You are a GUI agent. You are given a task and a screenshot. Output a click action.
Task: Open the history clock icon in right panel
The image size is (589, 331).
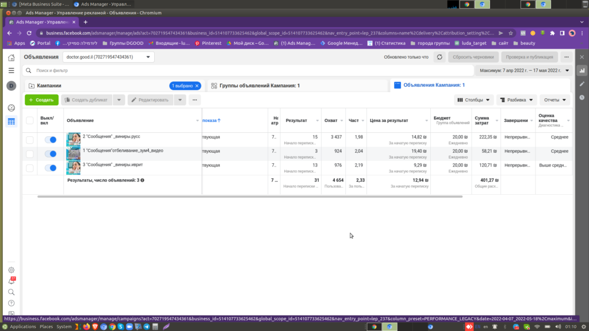[x=582, y=97]
